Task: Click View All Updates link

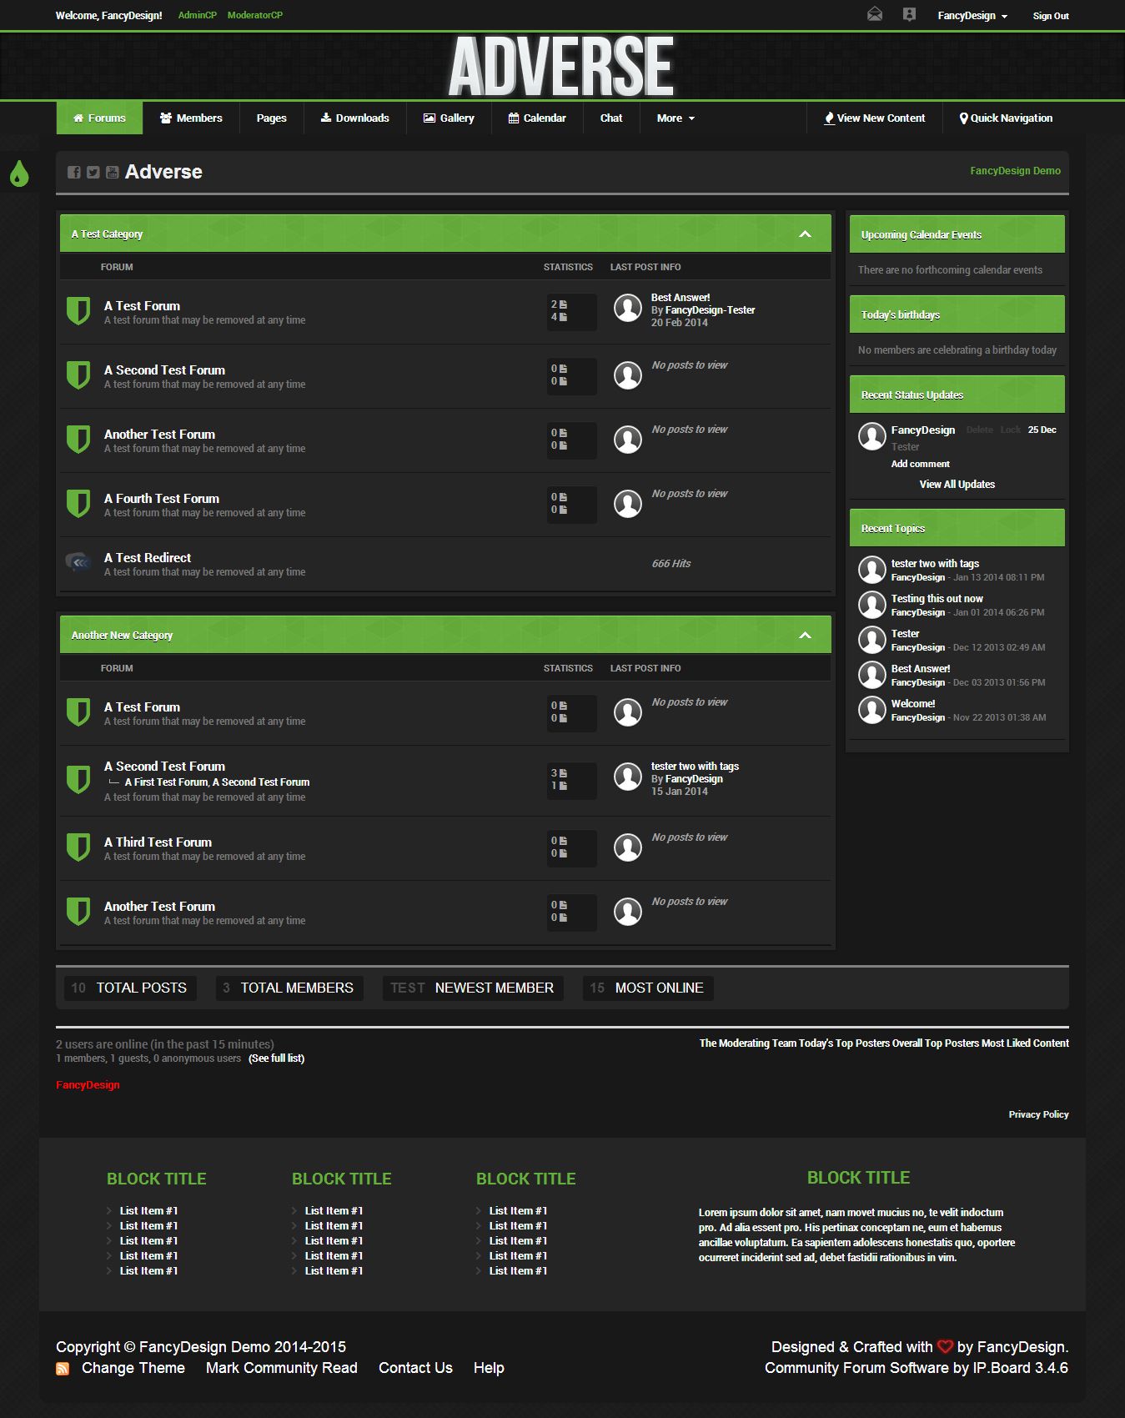Action: click(957, 485)
